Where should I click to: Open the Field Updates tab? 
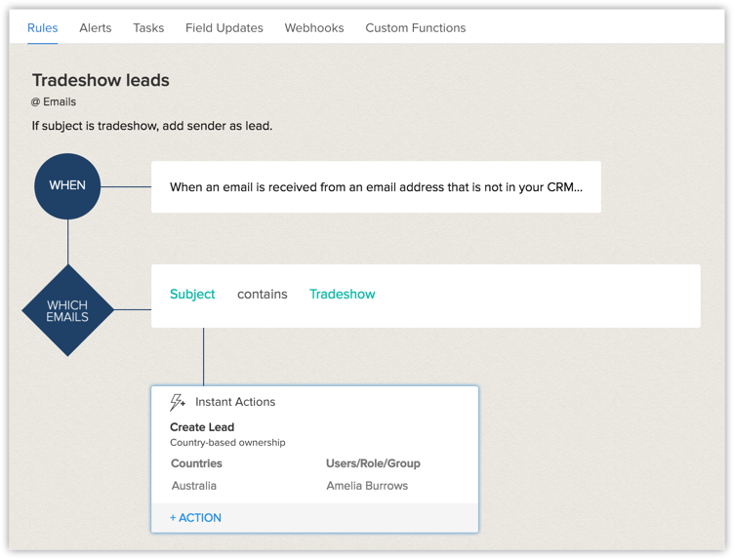click(224, 28)
